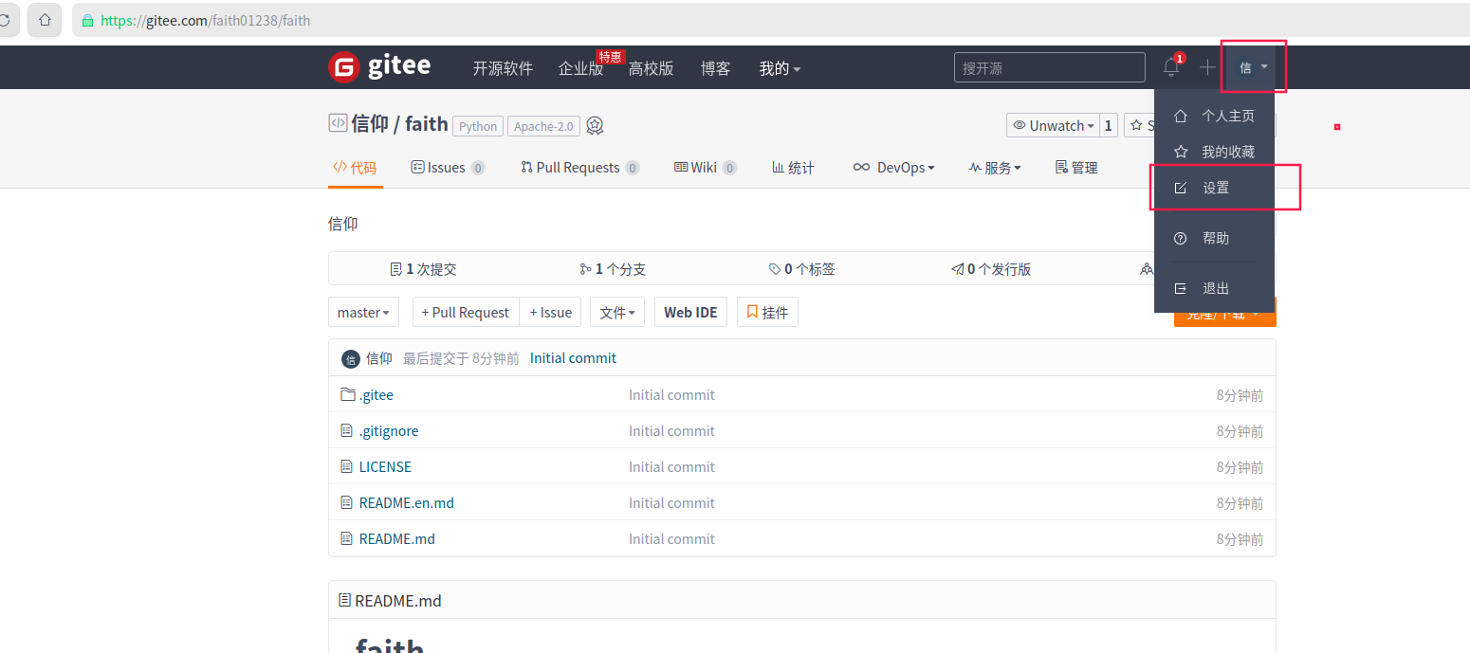Viewport: 1470px width, 653px height.
Task: Open the Web IDE button
Action: coord(690,312)
